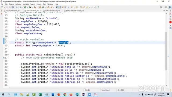This screenshot has width=172, height=97.
Task: Open the New Java Class dropdown arrow
Action: (45, 7)
